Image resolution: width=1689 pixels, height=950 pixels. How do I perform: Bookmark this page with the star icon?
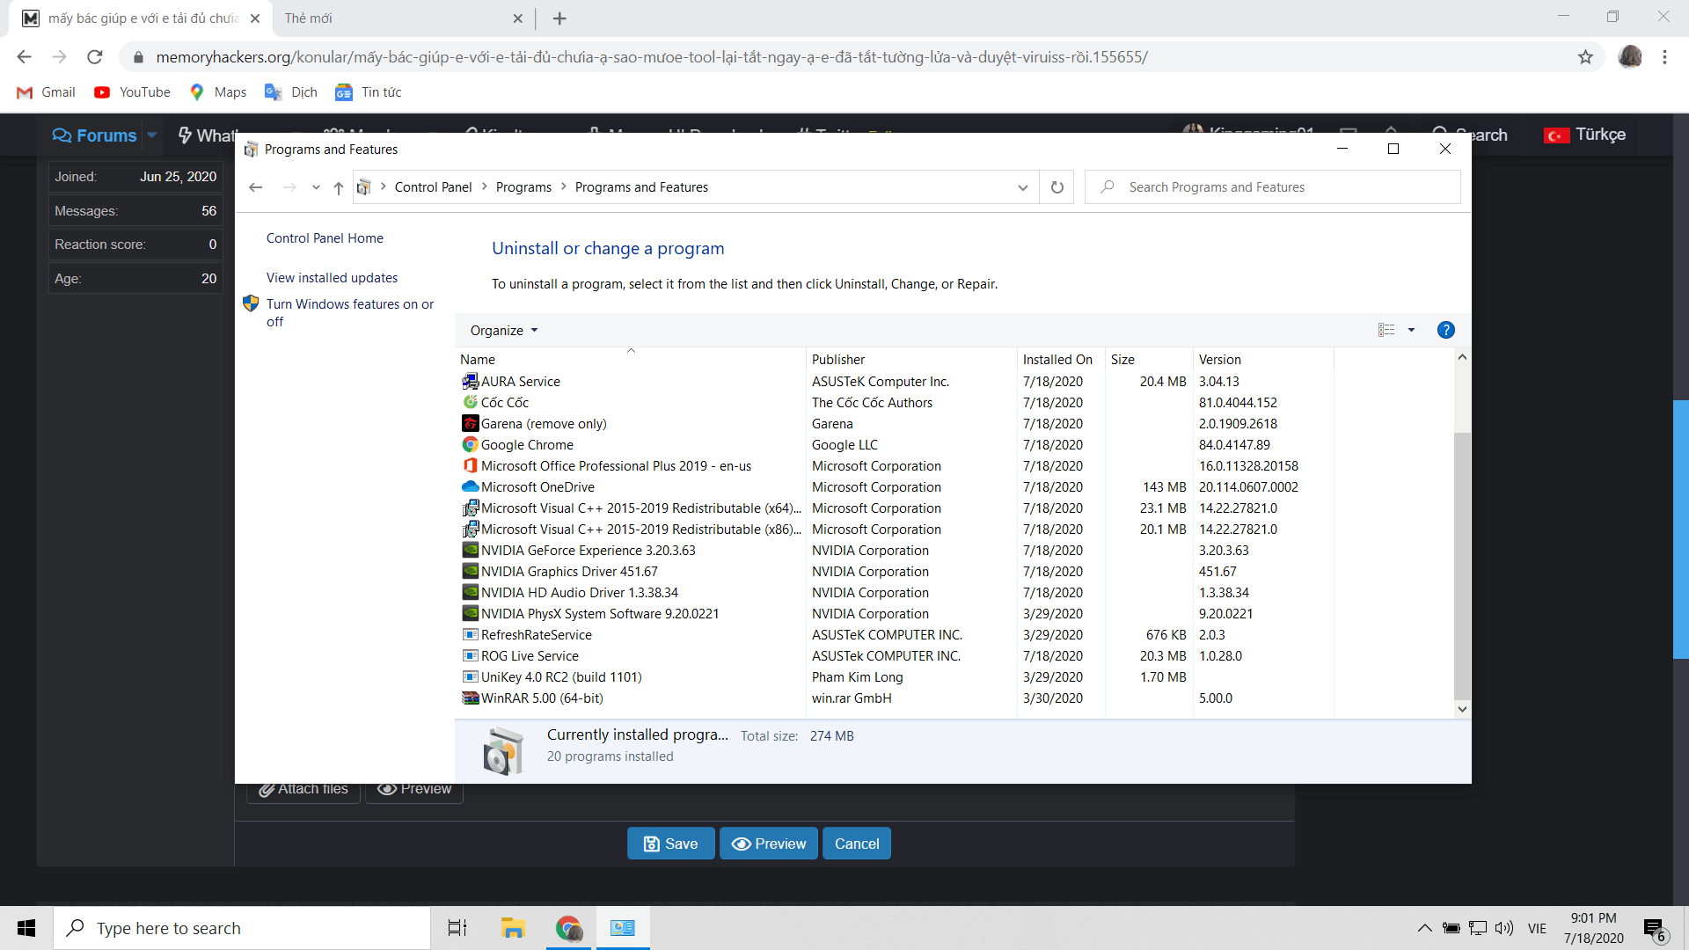tap(1585, 57)
